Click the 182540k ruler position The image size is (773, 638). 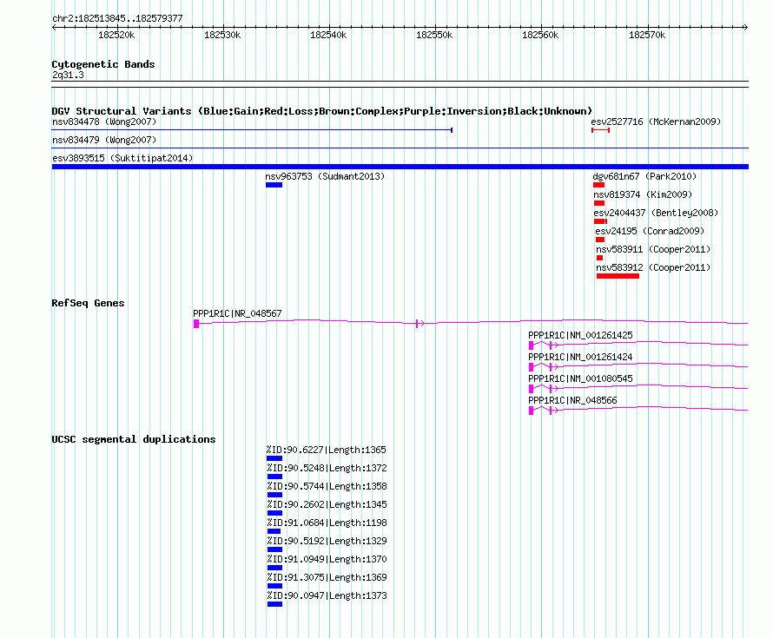tap(328, 35)
